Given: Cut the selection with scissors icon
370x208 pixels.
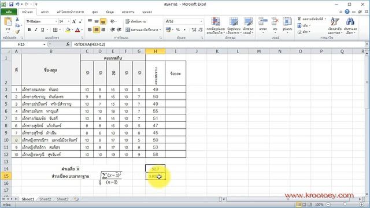Looking at the screenshot, I should pyautogui.click(x=17, y=19).
